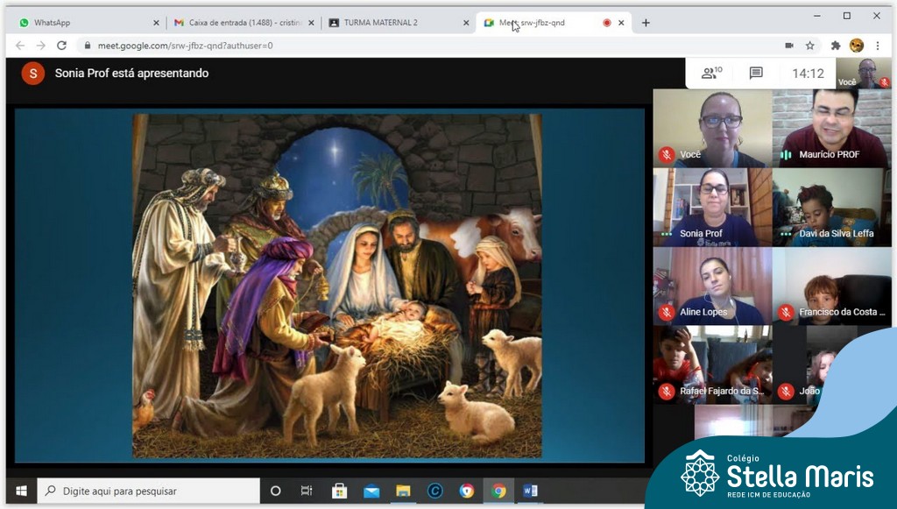This screenshot has width=897, height=509.
Task: Click the Windows Start button
Action: pos(21,491)
